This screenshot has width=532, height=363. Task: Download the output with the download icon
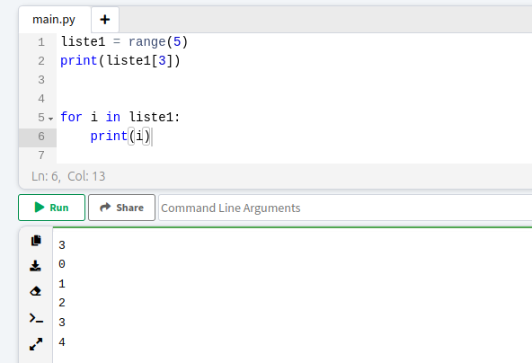click(35, 266)
